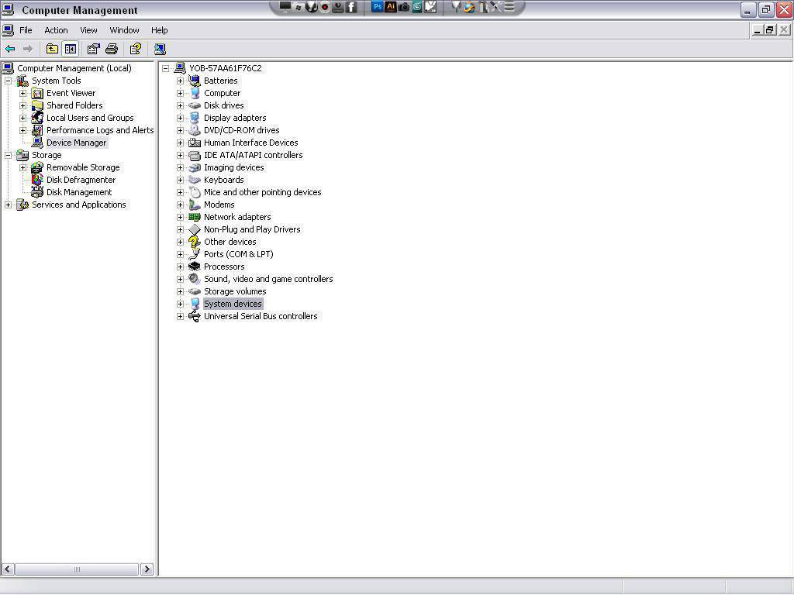Viewport: 794px width, 595px height.
Task: Click the Scan for hardware changes icon
Action: point(160,49)
